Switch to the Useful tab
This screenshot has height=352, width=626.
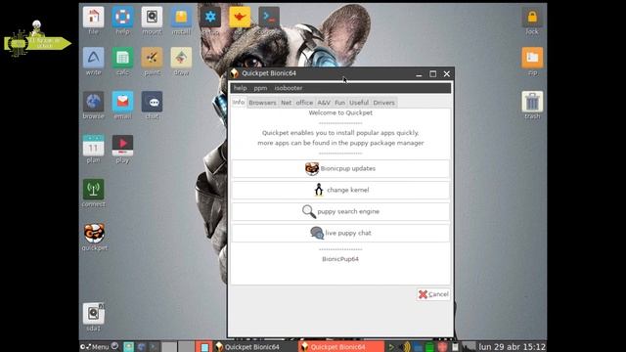(x=359, y=103)
